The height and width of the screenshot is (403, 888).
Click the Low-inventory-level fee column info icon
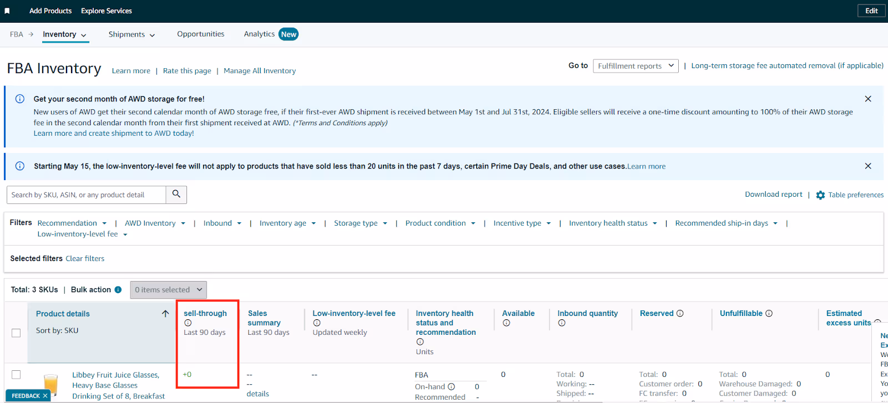316,323
